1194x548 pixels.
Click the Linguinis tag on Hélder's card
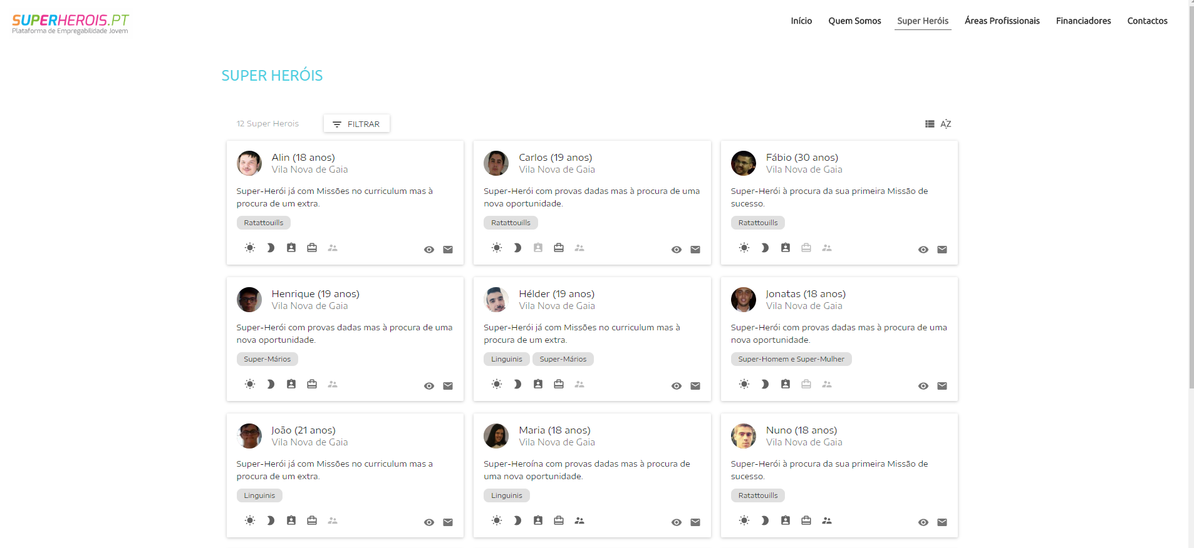[x=506, y=359]
